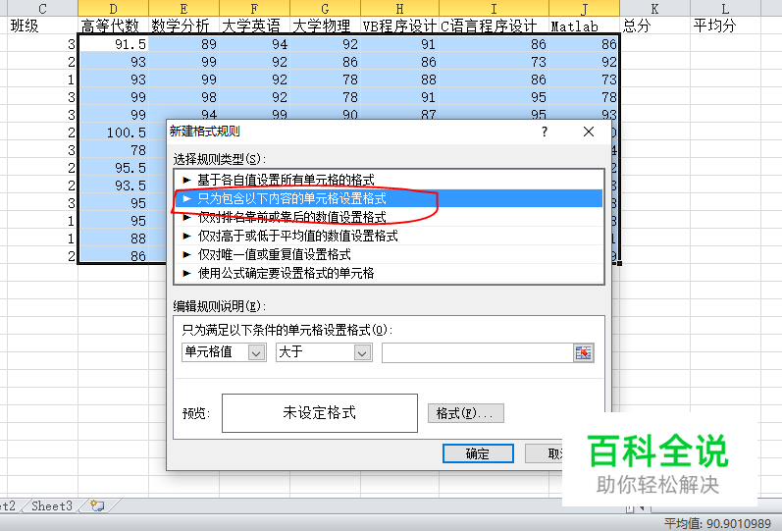The height and width of the screenshot is (531, 782).
Task: Select column K header
Action: [654, 8]
